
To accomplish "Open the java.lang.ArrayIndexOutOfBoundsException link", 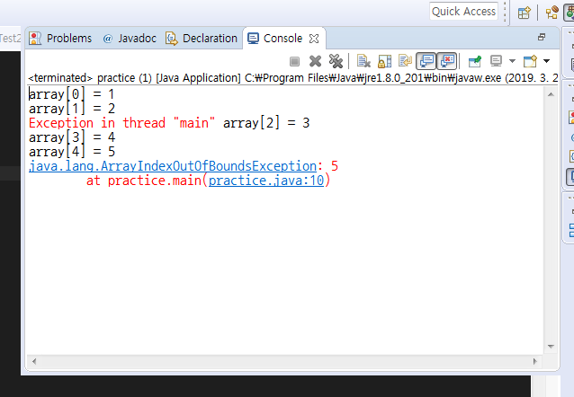I will point(173,167).
